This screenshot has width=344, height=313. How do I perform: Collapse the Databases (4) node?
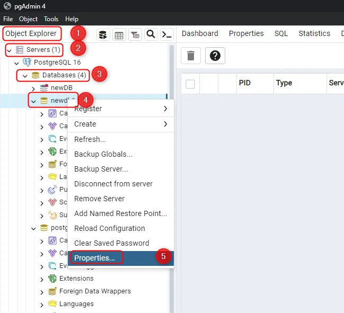point(25,76)
